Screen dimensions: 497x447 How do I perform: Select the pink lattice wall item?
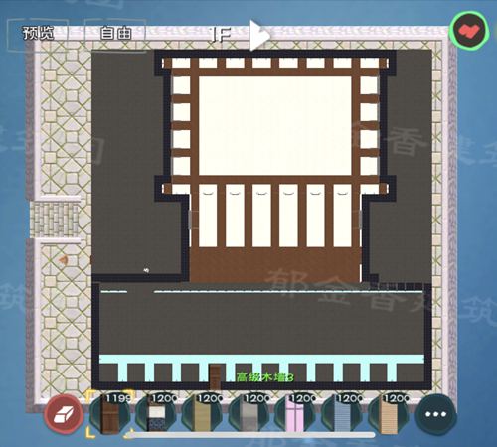tap(295, 414)
